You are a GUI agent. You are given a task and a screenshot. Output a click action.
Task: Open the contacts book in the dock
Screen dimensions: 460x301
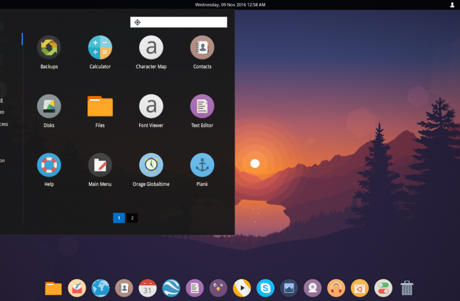[x=124, y=288]
